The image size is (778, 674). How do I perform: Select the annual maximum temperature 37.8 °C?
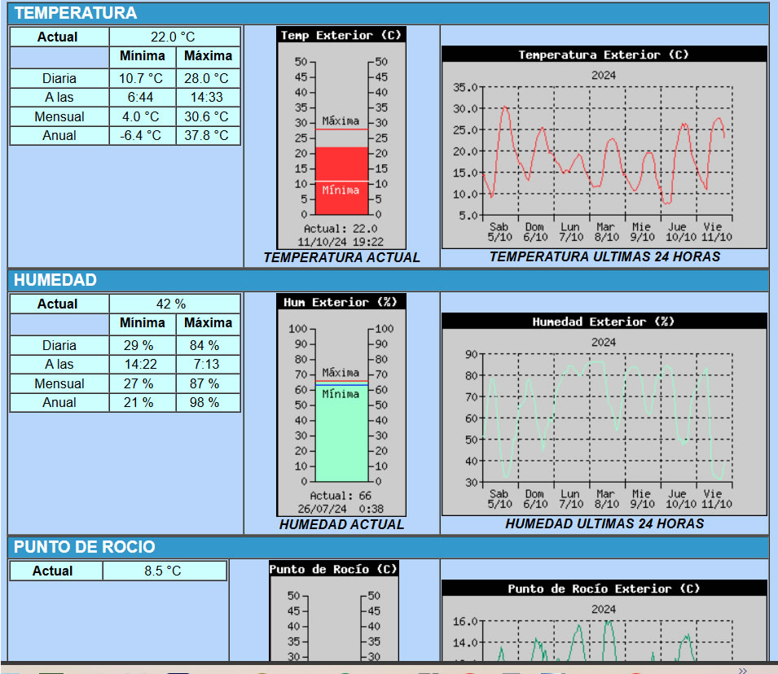[206, 135]
